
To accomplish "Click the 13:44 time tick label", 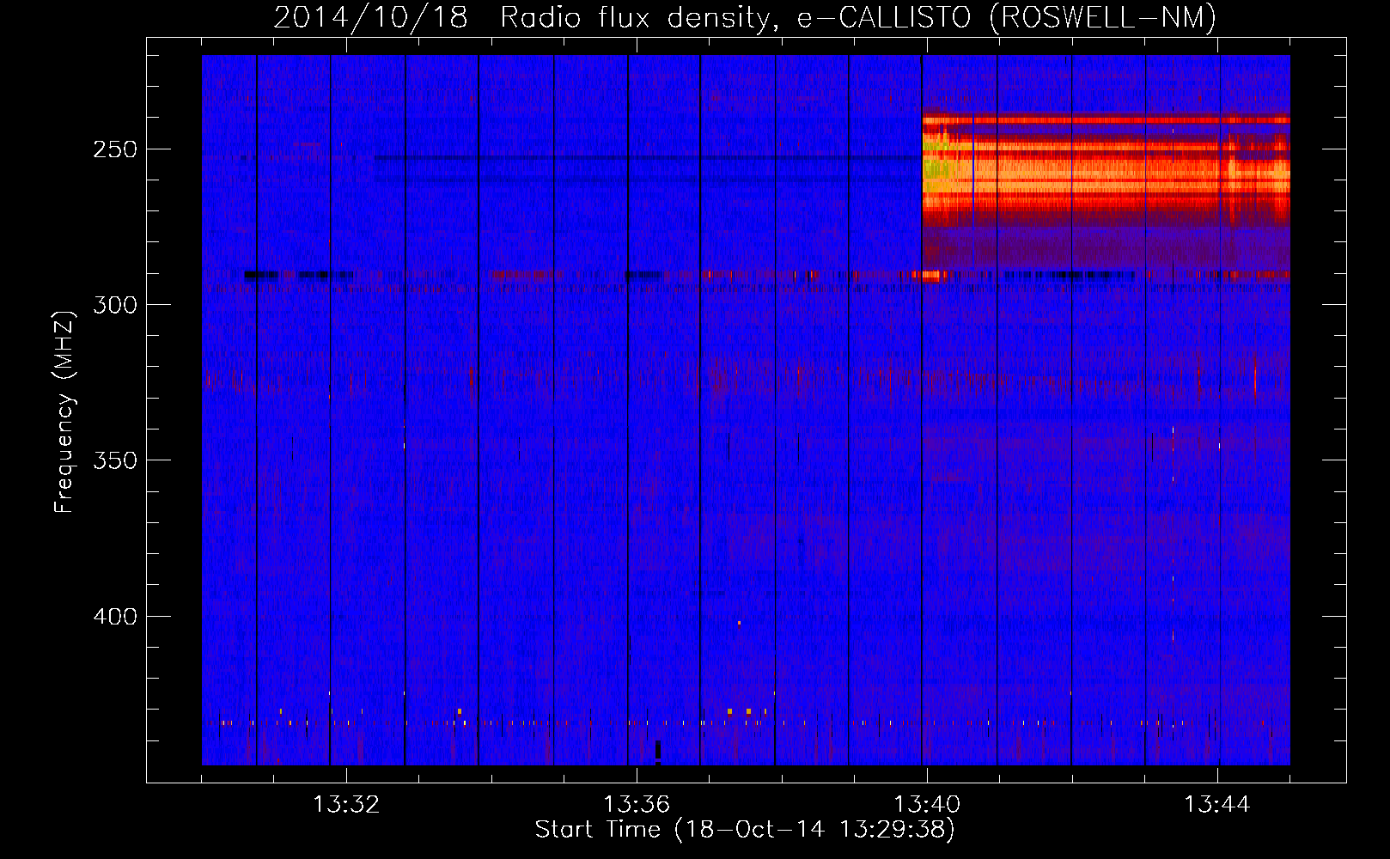I will point(1217,805).
